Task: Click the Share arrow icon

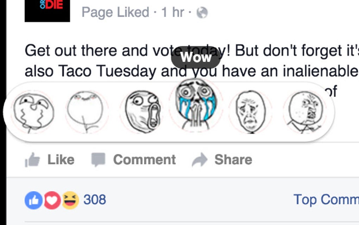Action: point(200,159)
